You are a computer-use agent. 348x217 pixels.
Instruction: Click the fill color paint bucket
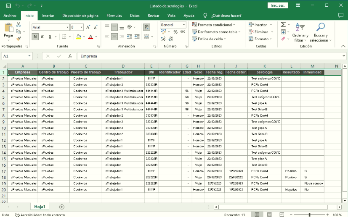point(79,37)
